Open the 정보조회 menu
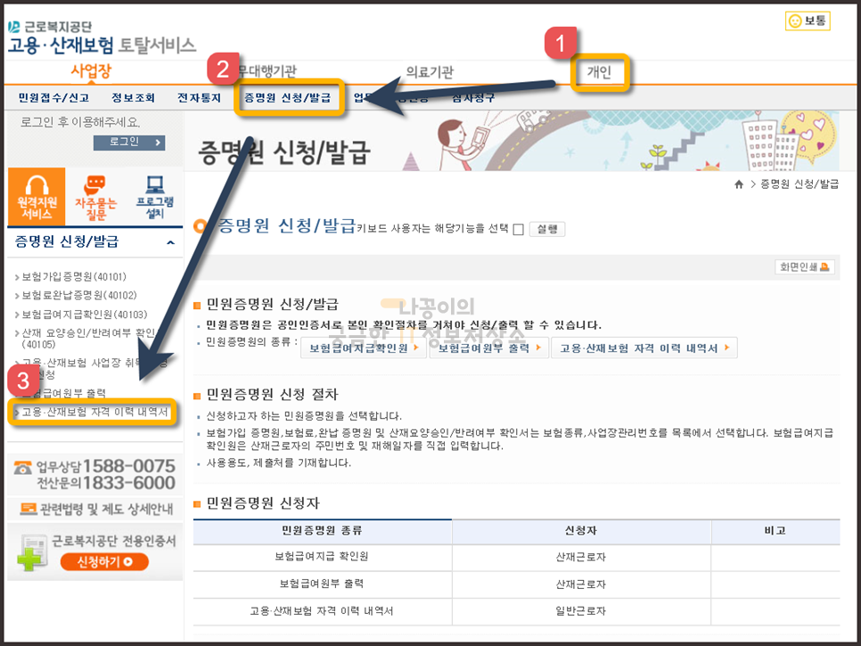861x646 pixels. pos(133,98)
